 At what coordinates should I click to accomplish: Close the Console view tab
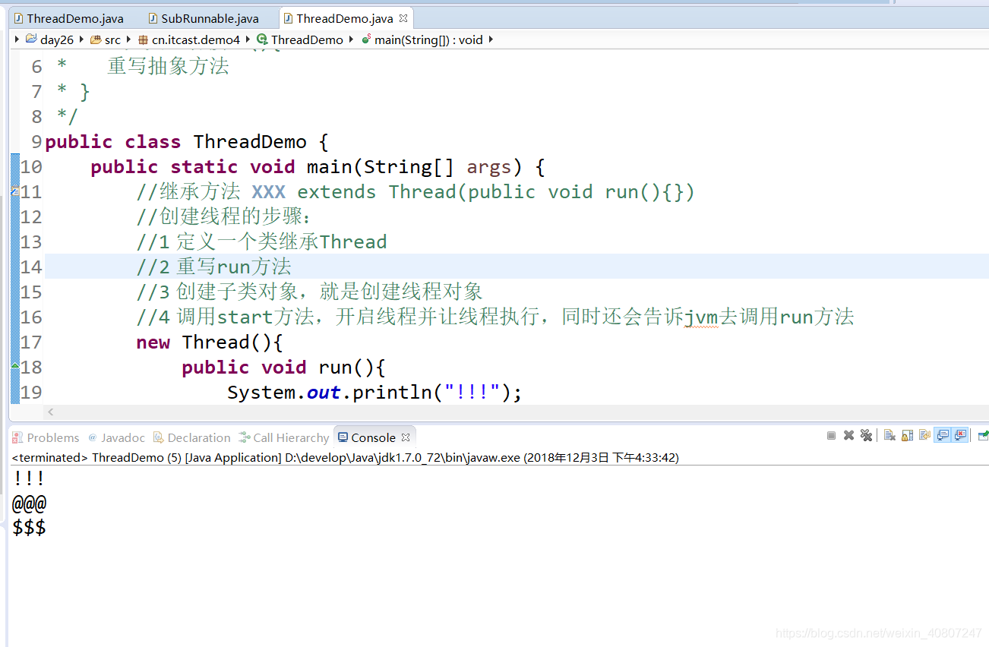click(406, 437)
